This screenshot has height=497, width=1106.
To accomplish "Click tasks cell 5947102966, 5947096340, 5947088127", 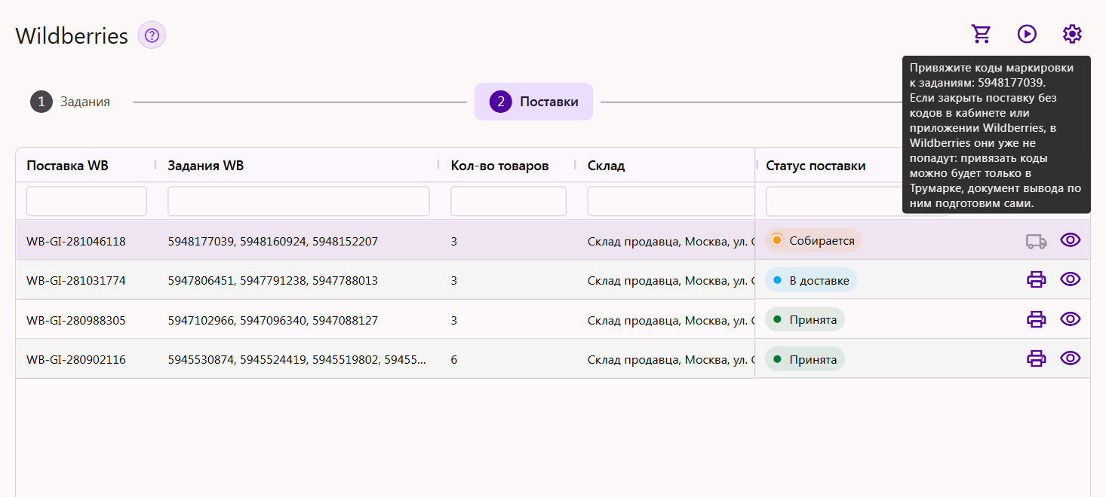I will click(272, 320).
